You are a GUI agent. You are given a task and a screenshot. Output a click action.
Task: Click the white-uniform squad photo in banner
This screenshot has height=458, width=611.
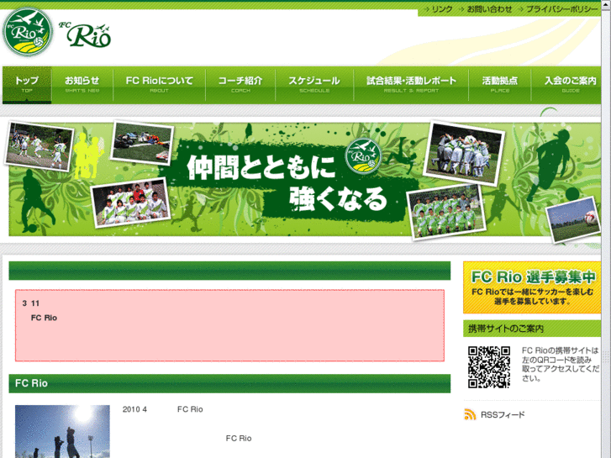(130, 203)
